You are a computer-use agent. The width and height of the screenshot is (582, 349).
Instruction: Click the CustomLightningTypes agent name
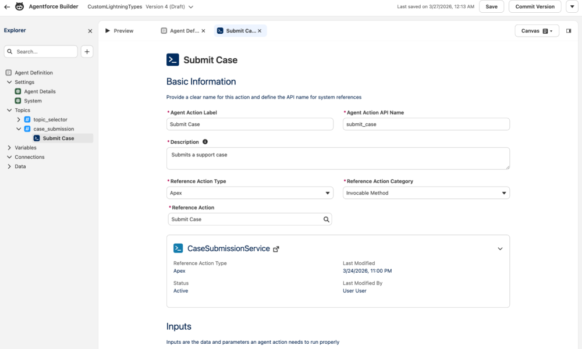(115, 6)
